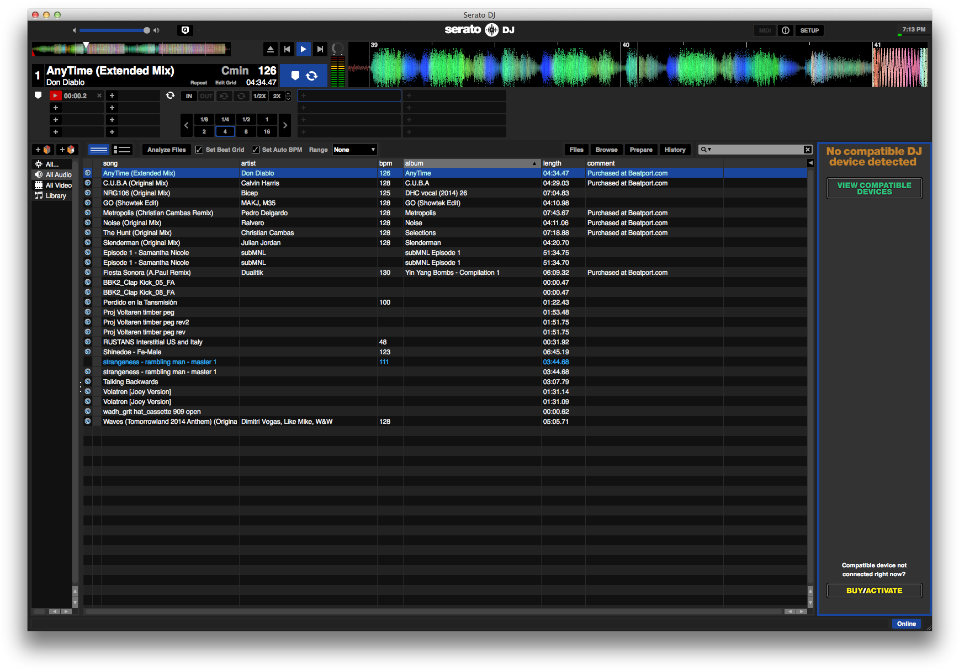The height and width of the screenshot is (670, 959).
Task: Click Analyze Files button
Action: 167,150
